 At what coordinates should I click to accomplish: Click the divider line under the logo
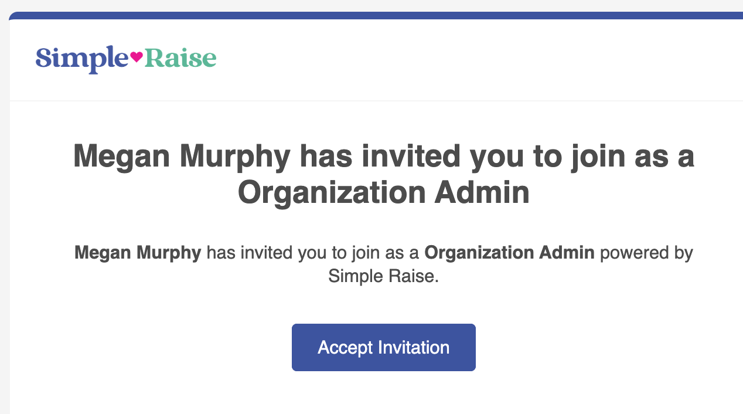coord(376,101)
